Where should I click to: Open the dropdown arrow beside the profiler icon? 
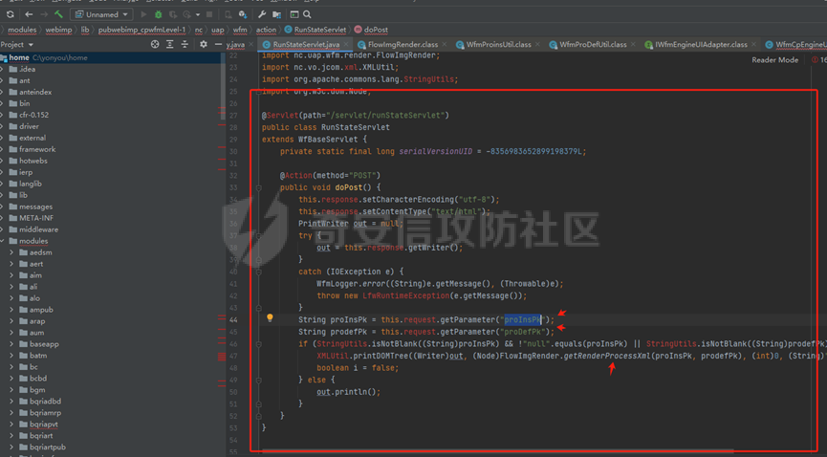click(198, 14)
